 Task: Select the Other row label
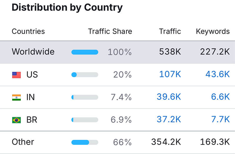click(x=23, y=142)
